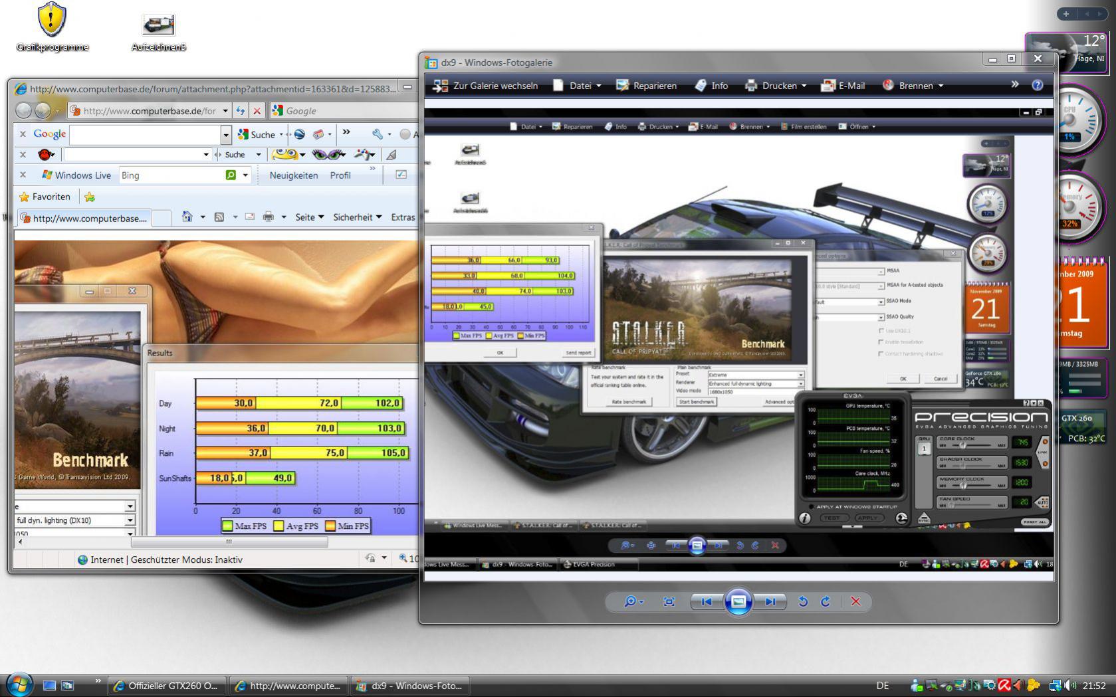Open Info pane in Photo Gallery
Image resolution: width=1116 pixels, height=697 pixels.
coord(711,85)
